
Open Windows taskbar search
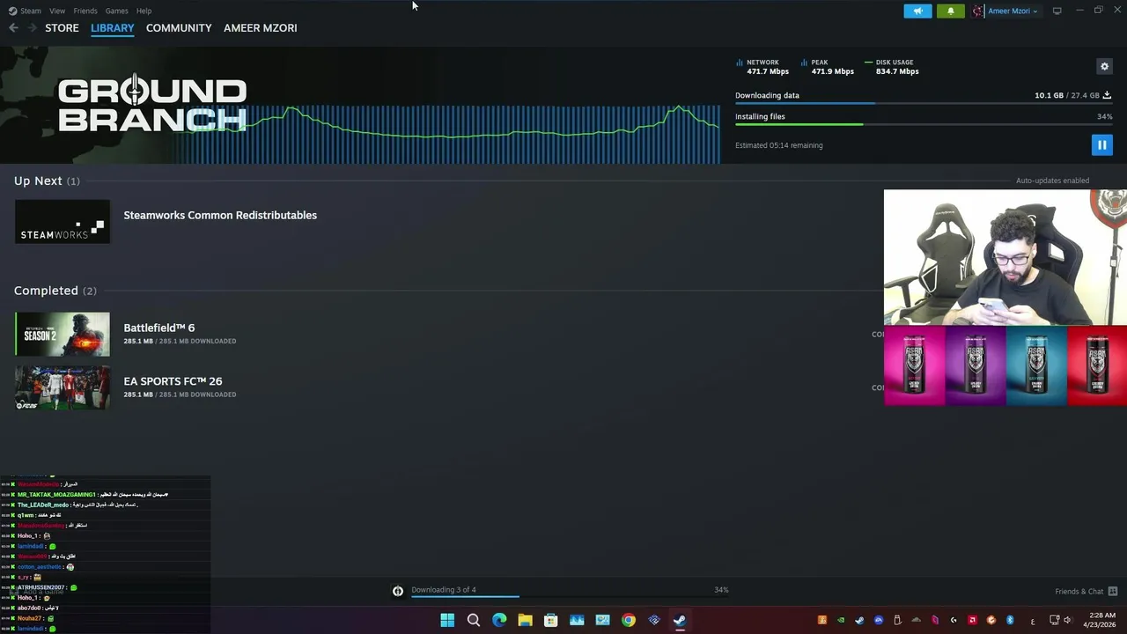click(x=474, y=620)
